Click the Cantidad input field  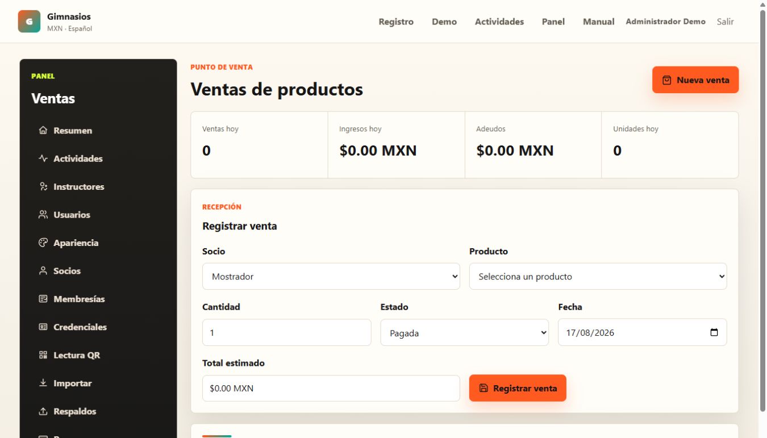point(287,332)
